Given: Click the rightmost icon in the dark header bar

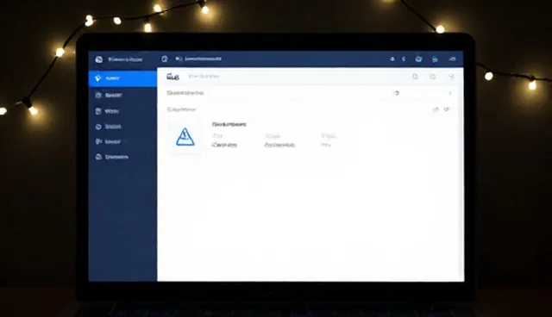Looking at the screenshot, I should click(452, 59).
